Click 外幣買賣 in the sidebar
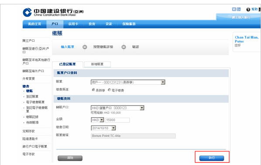 click(x=29, y=79)
